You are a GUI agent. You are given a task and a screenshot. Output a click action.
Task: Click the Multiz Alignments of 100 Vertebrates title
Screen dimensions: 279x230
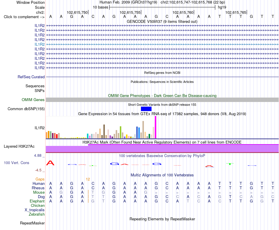coord(162,175)
